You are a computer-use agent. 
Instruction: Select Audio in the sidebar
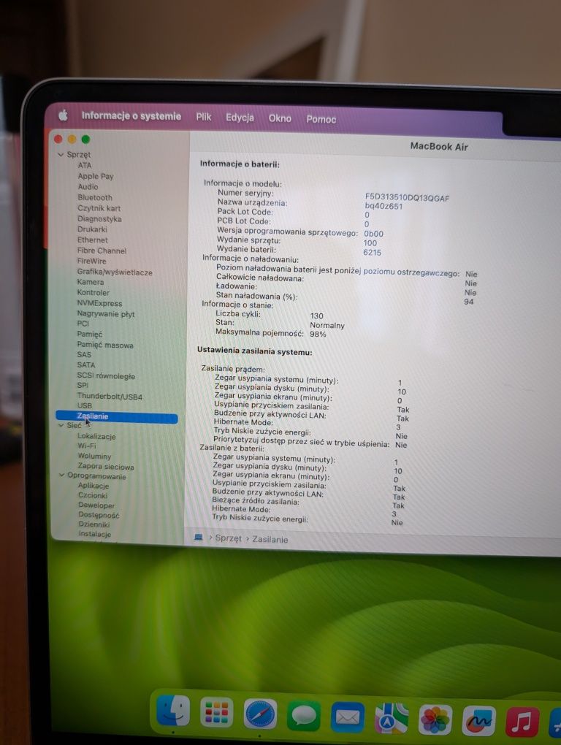point(88,187)
